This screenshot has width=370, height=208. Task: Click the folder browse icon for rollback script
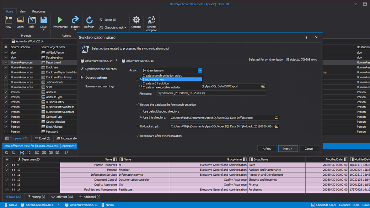[x=276, y=126]
